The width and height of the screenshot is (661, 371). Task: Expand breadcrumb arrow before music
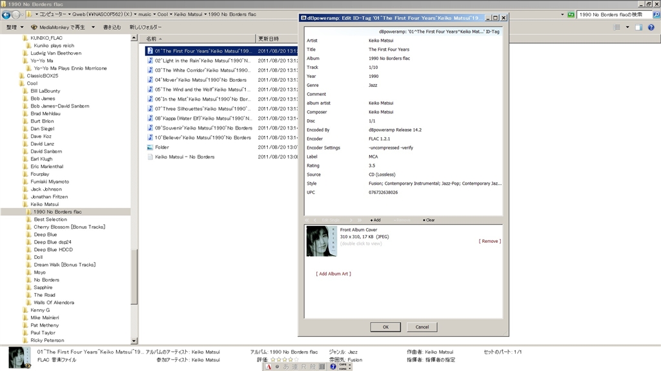click(136, 14)
